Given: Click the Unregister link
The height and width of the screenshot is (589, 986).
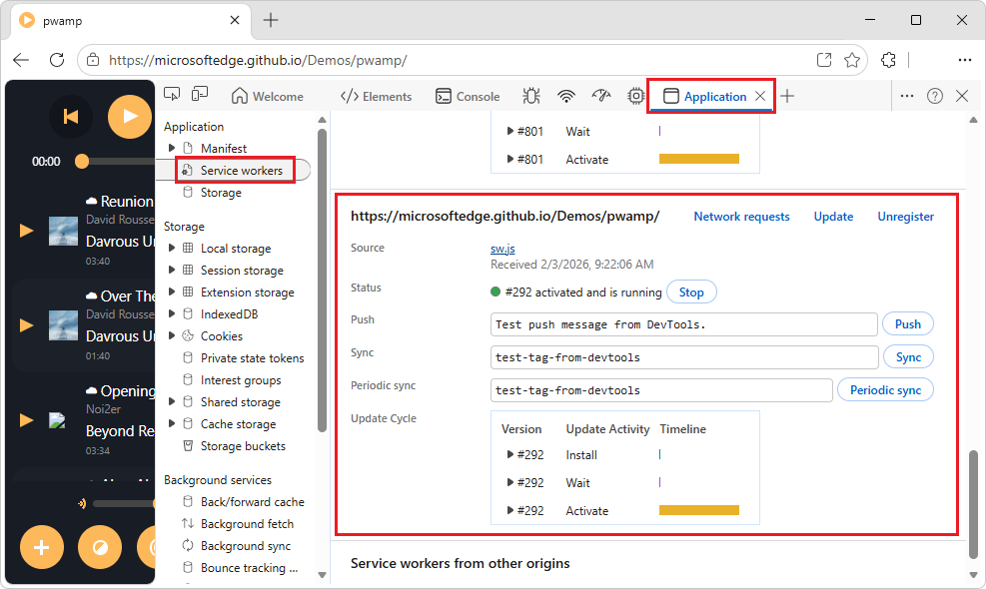Looking at the screenshot, I should (x=905, y=217).
